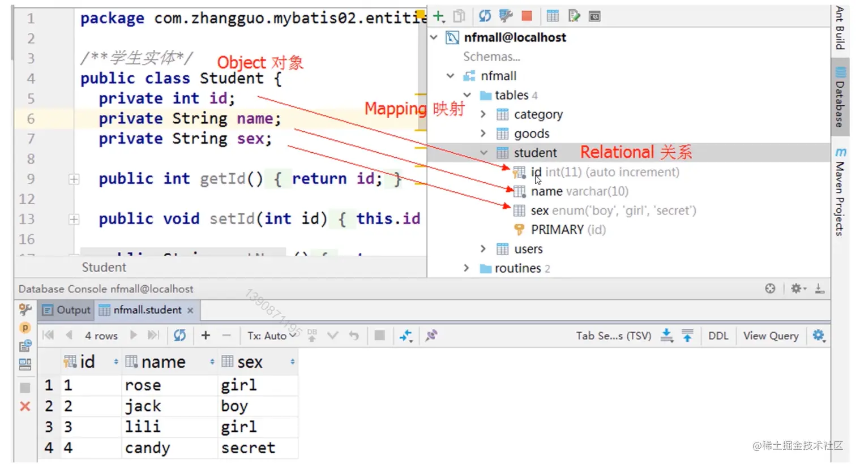Expand the users table node
The width and height of the screenshot is (856, 464).
pos(483,249)
